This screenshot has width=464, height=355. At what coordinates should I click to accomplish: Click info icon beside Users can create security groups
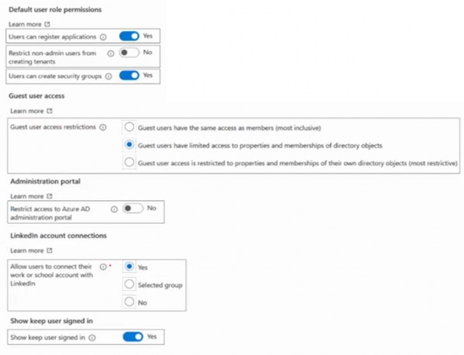coord(108,77)
